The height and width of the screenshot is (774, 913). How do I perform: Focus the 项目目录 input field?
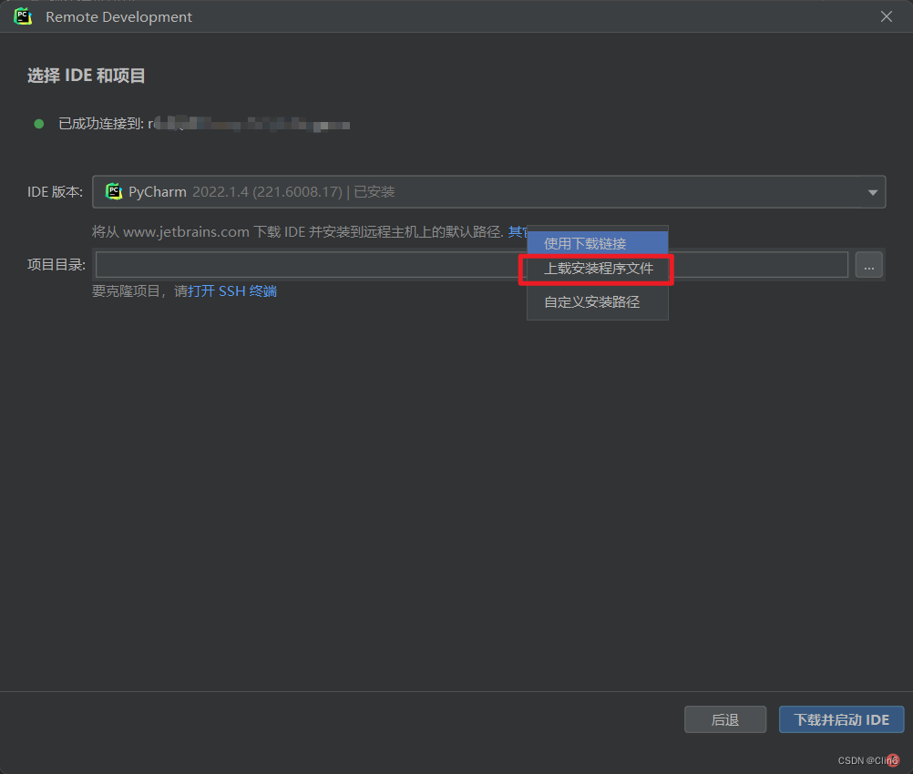click(472, 265)
